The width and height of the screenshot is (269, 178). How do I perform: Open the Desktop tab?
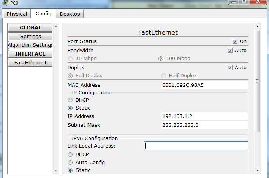(x=70, y=14)
